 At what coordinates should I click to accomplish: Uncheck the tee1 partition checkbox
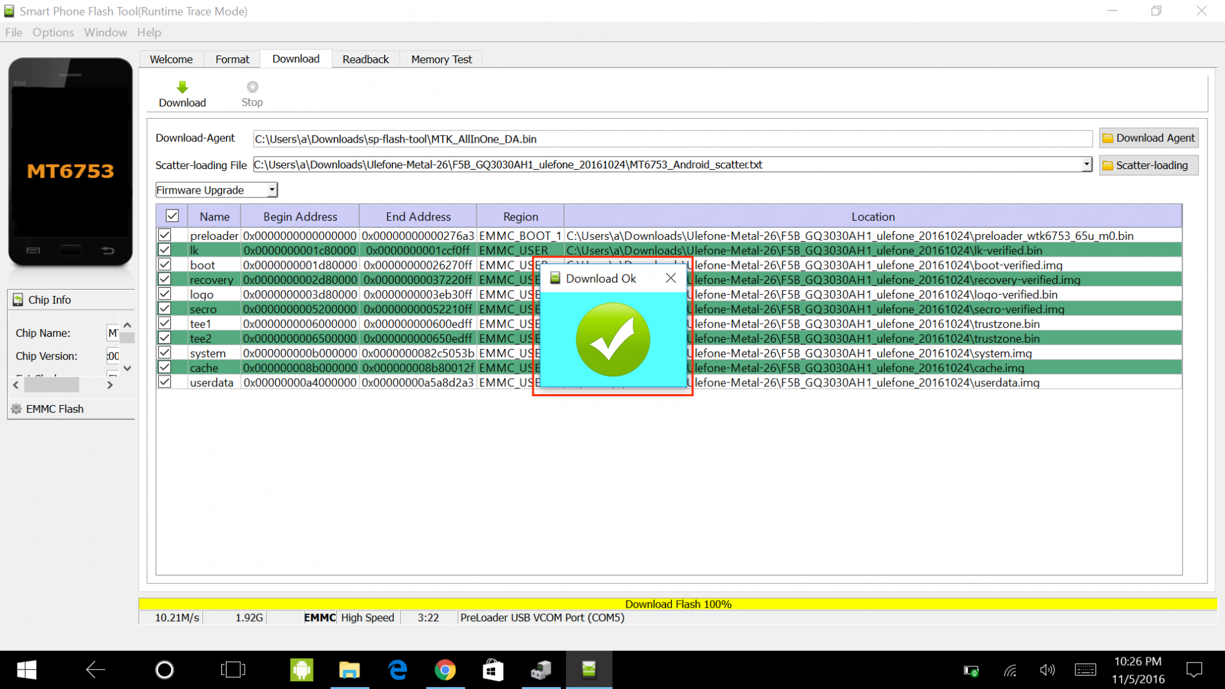tap(165, 323)
